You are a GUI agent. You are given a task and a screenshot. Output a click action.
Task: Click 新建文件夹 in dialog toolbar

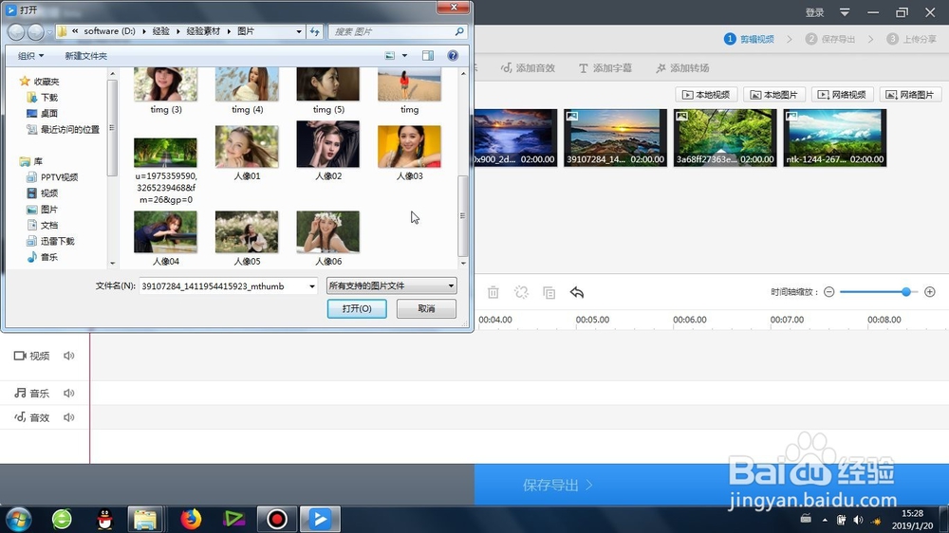[86, 56]
